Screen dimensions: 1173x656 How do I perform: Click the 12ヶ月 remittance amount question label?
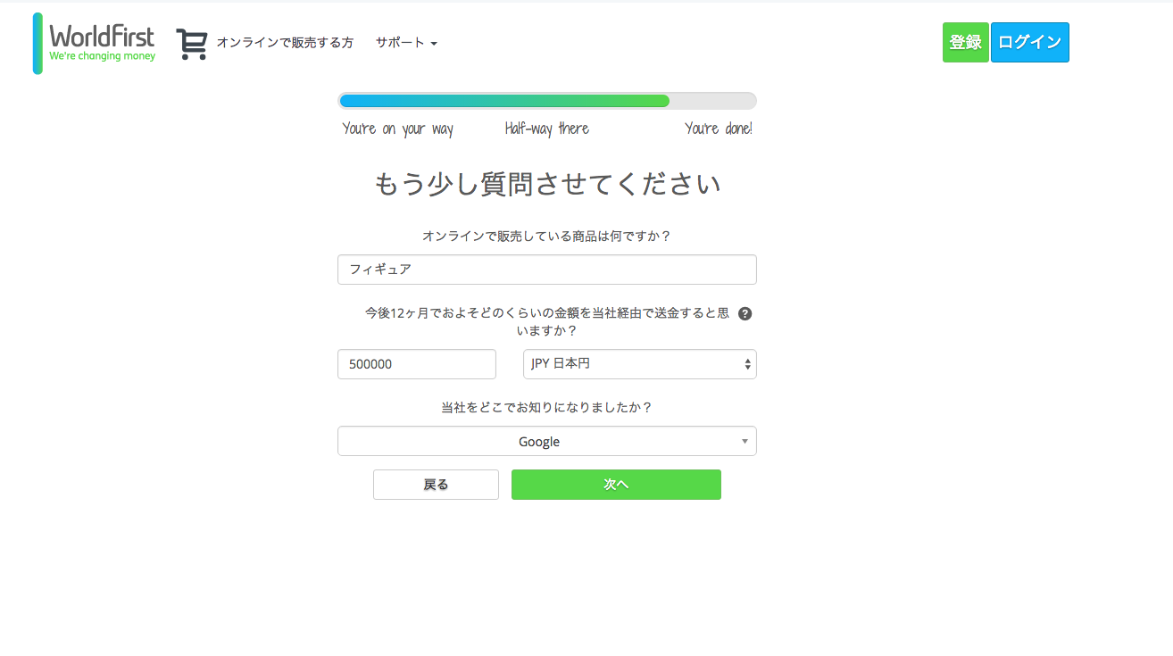coord(546,321)
